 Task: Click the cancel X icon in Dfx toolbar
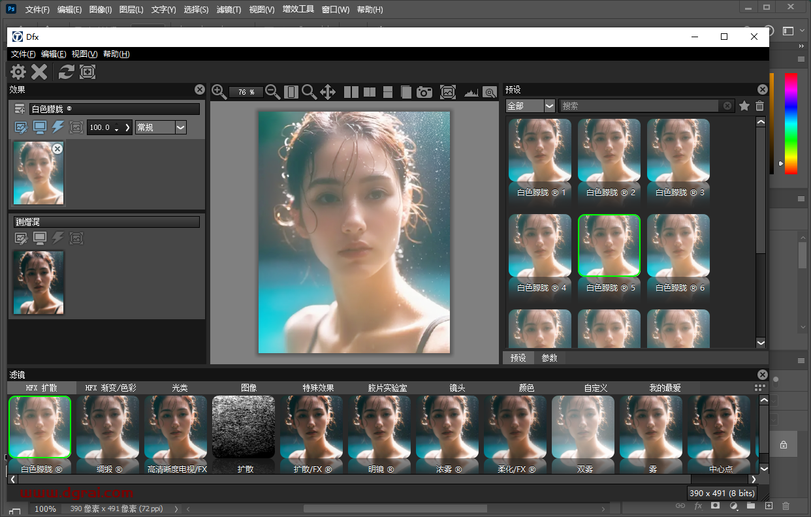[x=39, y=72]
